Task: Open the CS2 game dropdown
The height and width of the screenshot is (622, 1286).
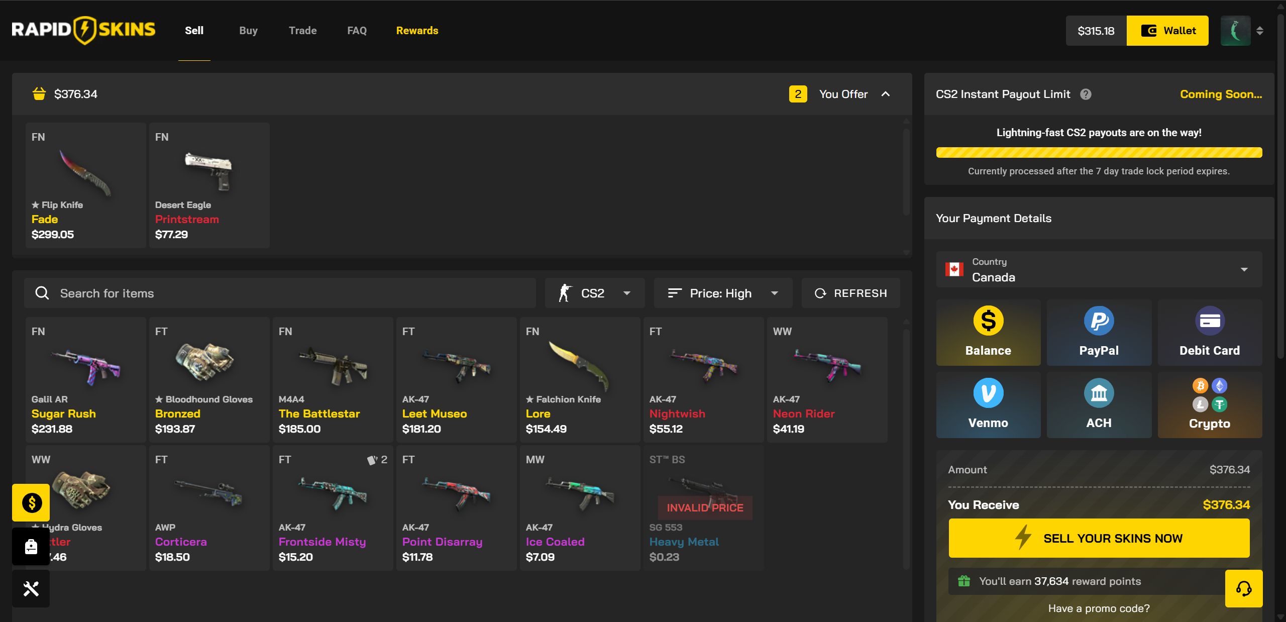Action: 595,293
